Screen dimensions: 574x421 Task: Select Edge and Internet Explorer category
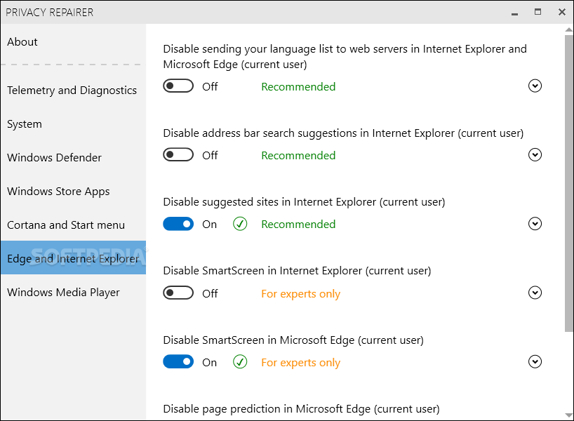coord(73,258)
